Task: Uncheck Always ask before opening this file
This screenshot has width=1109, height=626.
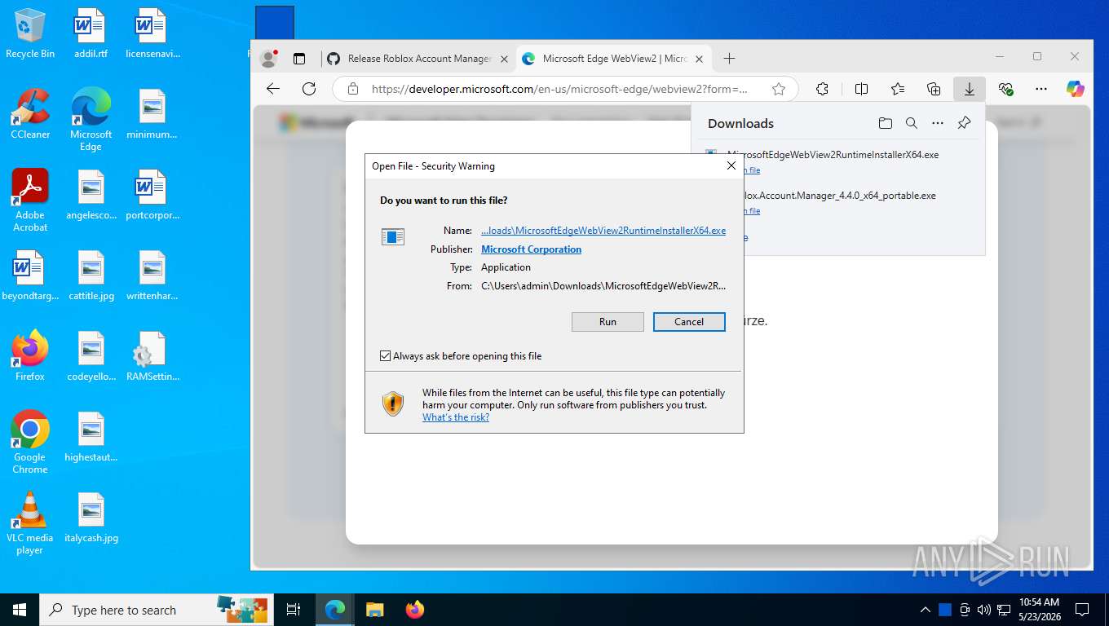Action: coord(386,356)
